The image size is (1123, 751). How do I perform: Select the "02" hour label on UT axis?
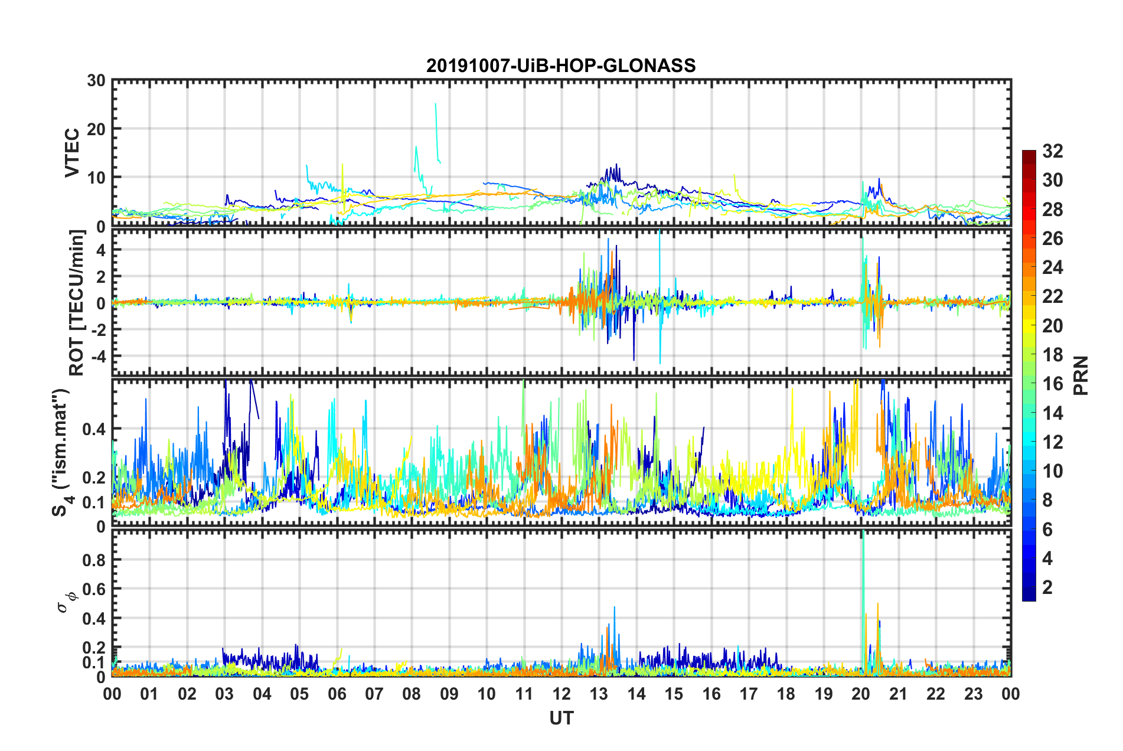pos(187,694)
